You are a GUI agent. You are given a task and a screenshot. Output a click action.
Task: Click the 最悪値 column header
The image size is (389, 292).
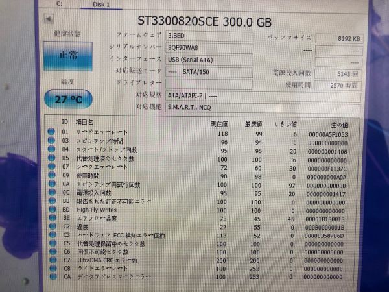pyautogui.click(x=253, y=124)
